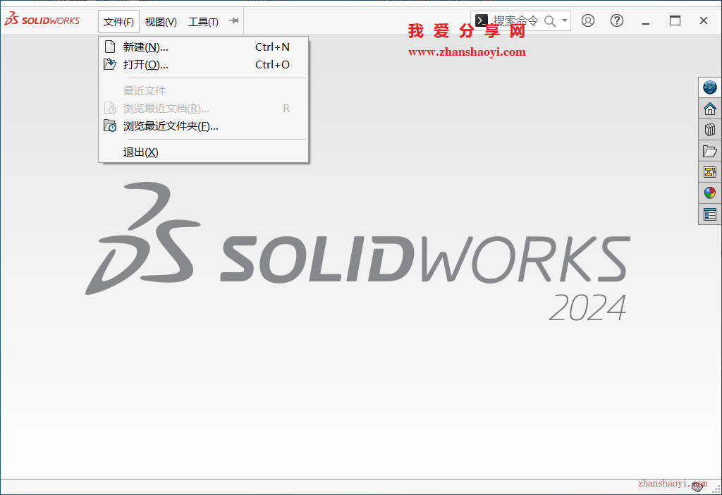722x495 pixels.
Task: Maximize the SOLIDWORKS window
Action: [675, 20]
